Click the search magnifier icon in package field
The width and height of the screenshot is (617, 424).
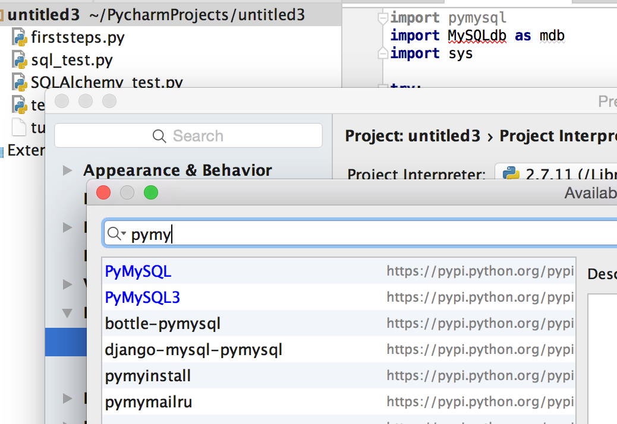point(115,235)
